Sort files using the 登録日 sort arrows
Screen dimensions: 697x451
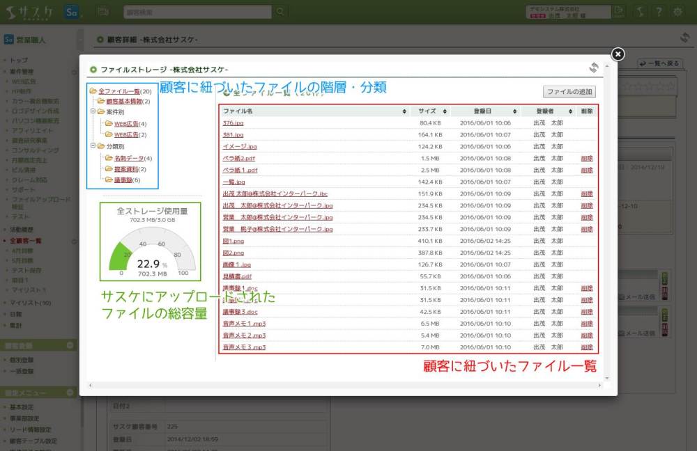(x=514, y=111)
